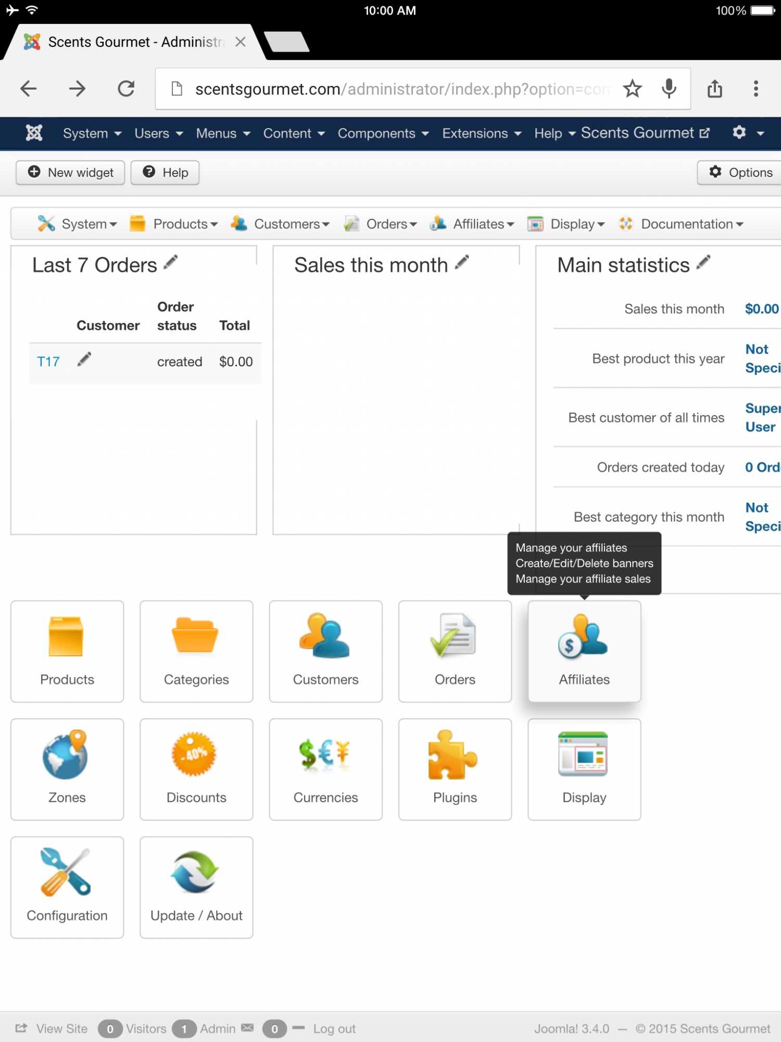Image resolution: width=781 pixels, height=1042 pixels.
Task: Open the HikaShop Orders submenu
Action: tap(381, 224)
